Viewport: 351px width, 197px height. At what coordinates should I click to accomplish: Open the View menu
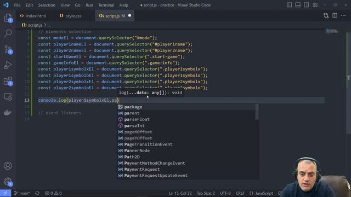point(65,5)
